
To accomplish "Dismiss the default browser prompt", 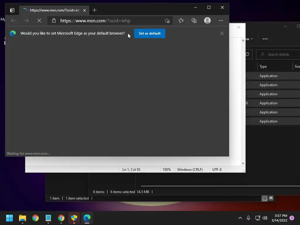I will 222,33.
